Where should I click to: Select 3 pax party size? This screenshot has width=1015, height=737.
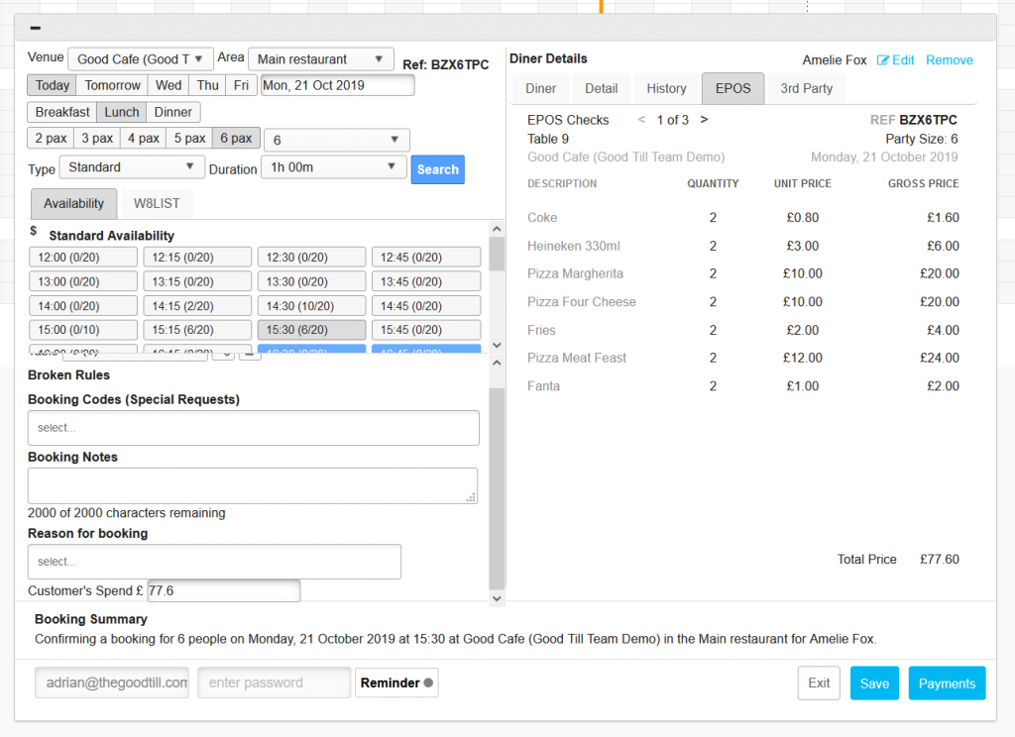pyautogui.click(x=97, y=138)
